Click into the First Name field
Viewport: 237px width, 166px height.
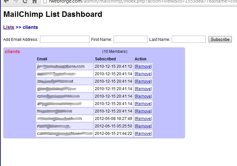pyautogui.click(x=131, y=39)
